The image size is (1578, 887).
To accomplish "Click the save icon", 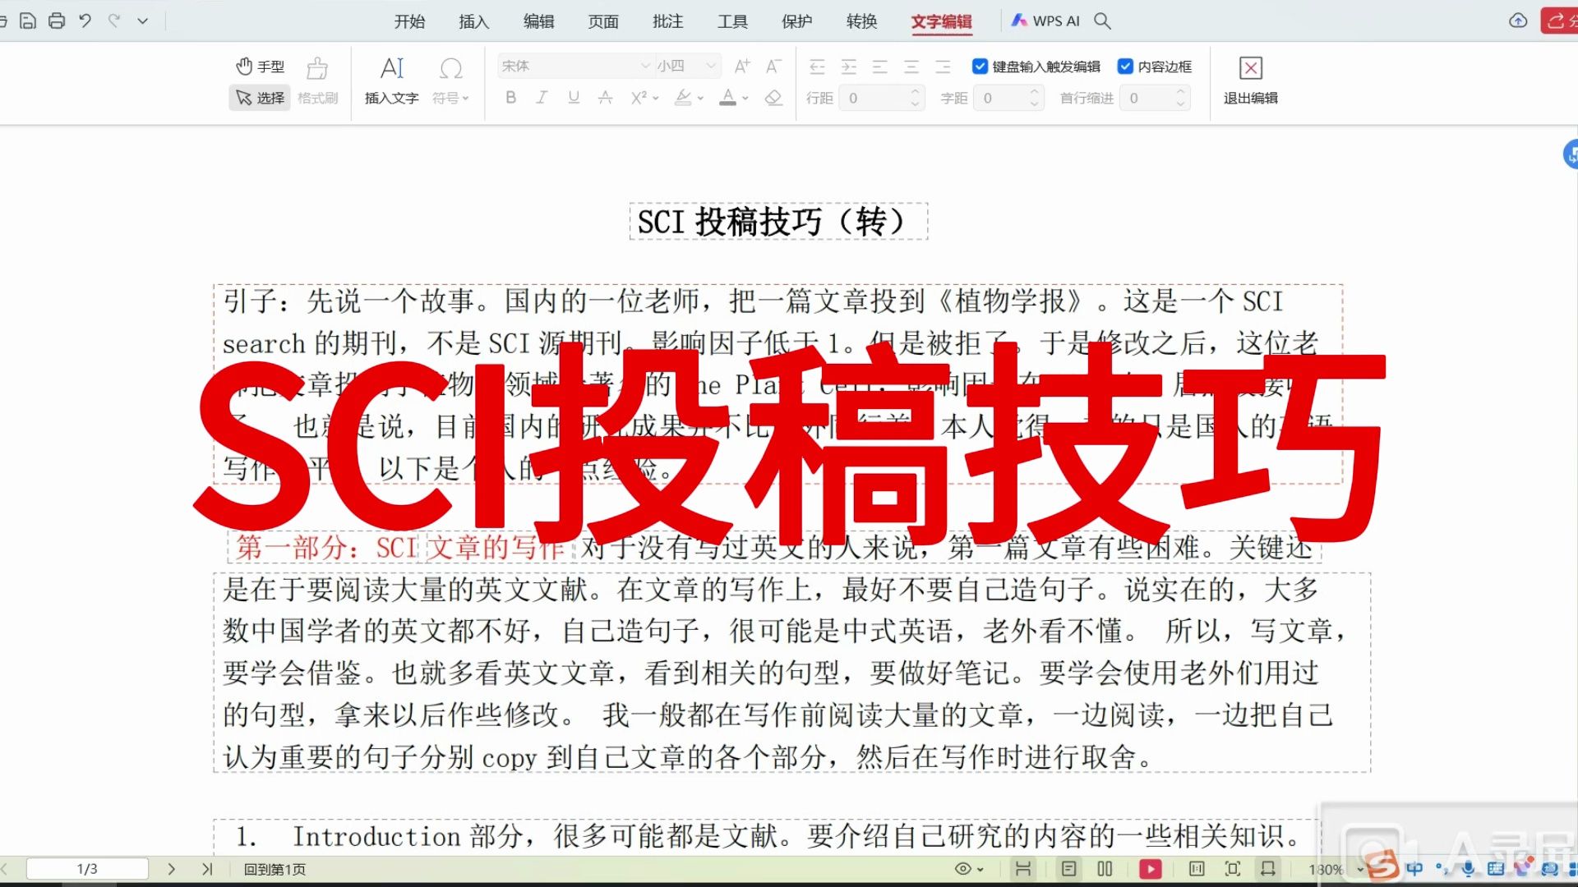I will point(28,21).
